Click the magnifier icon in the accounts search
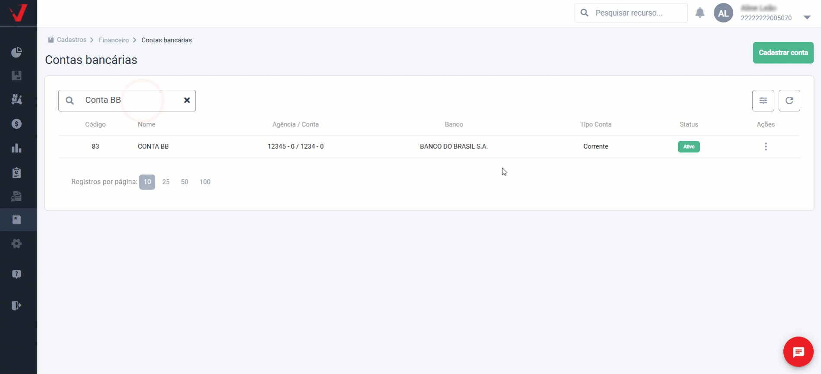 click(x=70, y=101)
